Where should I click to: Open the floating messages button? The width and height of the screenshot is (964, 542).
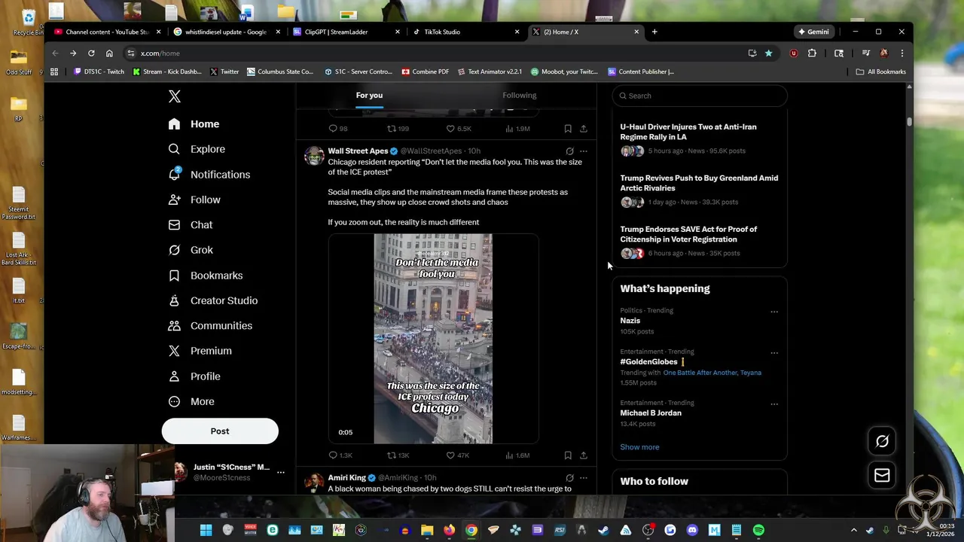click(x=882, y=476)
